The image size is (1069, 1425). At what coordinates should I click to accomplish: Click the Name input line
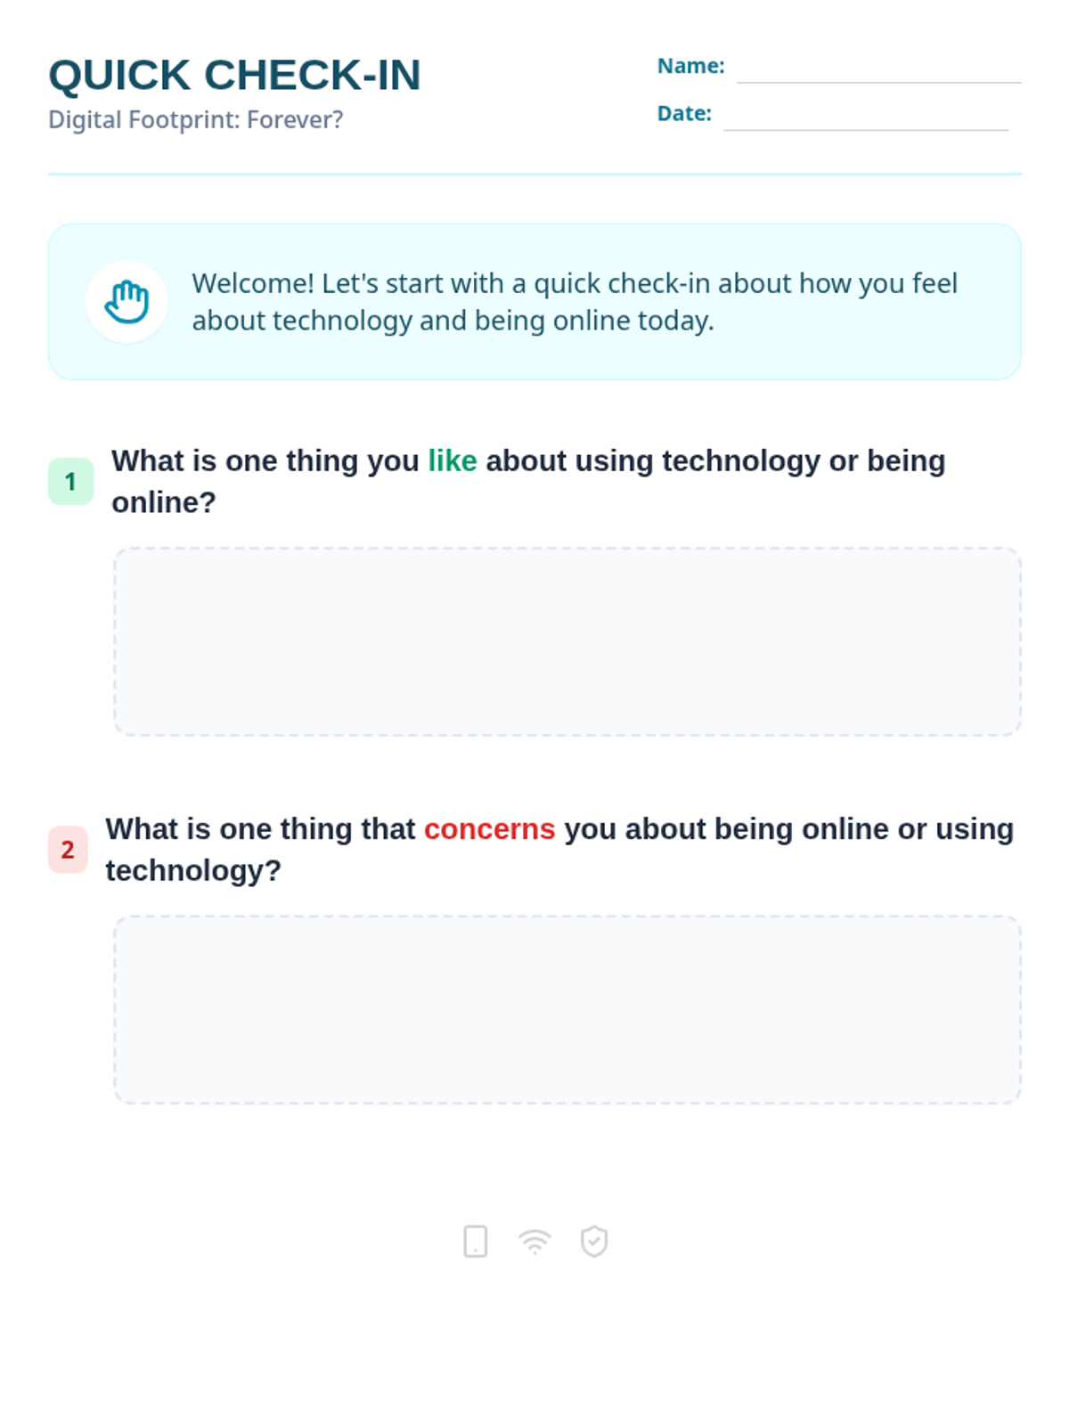tap(878, 71)
